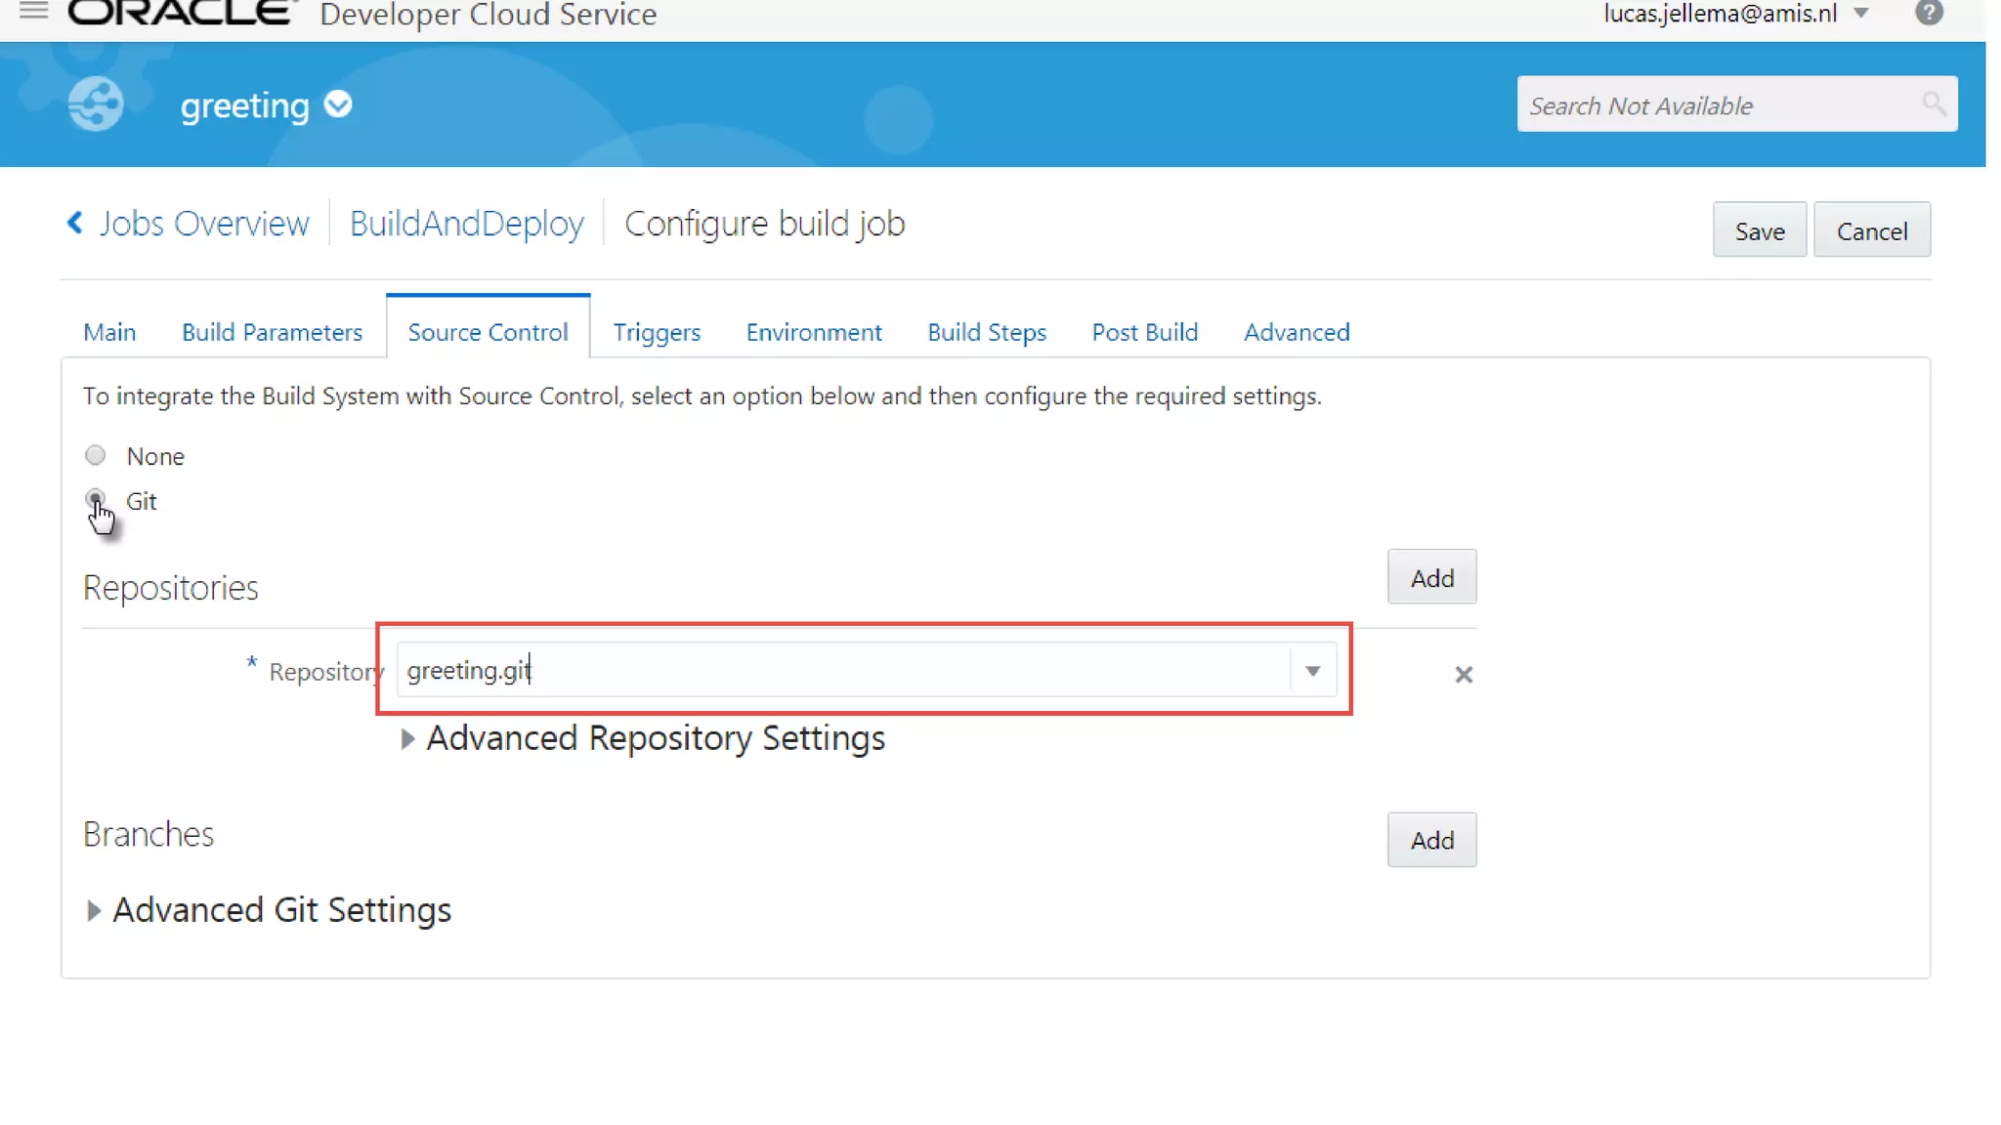Open the greeting project dropdown chevron
The image size is (2001, 1125).
[338, 104]
